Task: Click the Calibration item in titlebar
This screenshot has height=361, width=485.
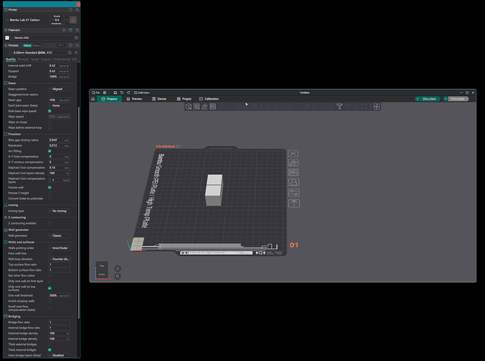Action: coord(141,92)
